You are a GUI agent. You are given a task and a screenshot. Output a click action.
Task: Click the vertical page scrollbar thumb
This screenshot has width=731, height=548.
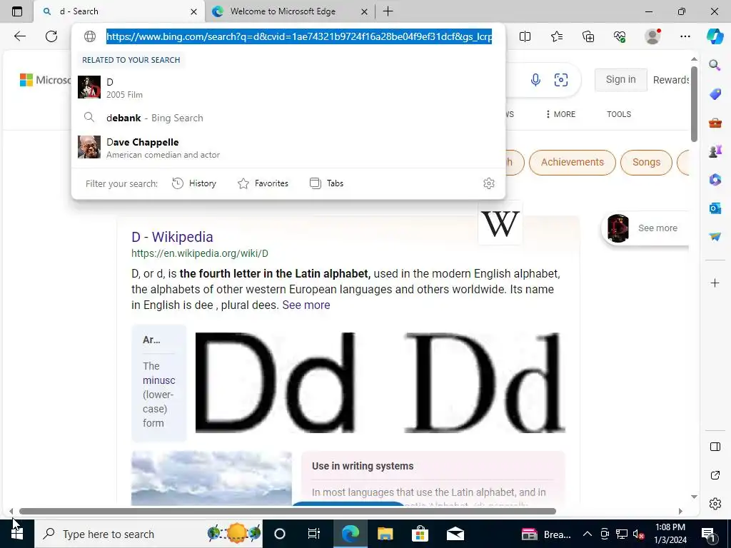(694, 104)
